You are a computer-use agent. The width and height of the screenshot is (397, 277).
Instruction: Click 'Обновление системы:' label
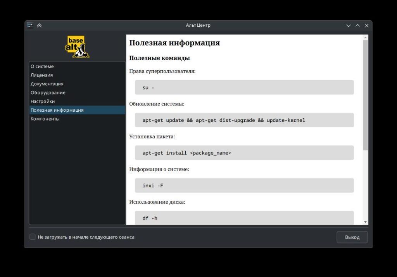pyautogui.click(x=157, y=104)
